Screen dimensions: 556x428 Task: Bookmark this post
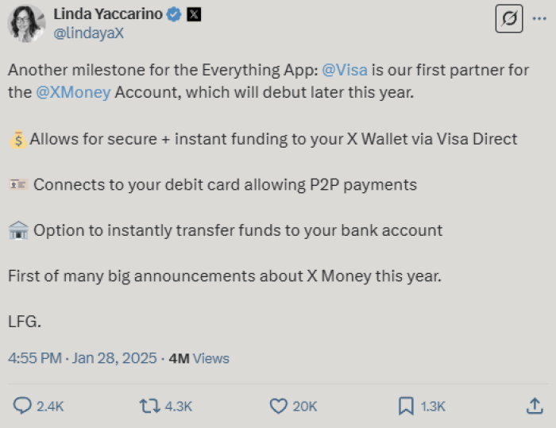click(406, 406)
